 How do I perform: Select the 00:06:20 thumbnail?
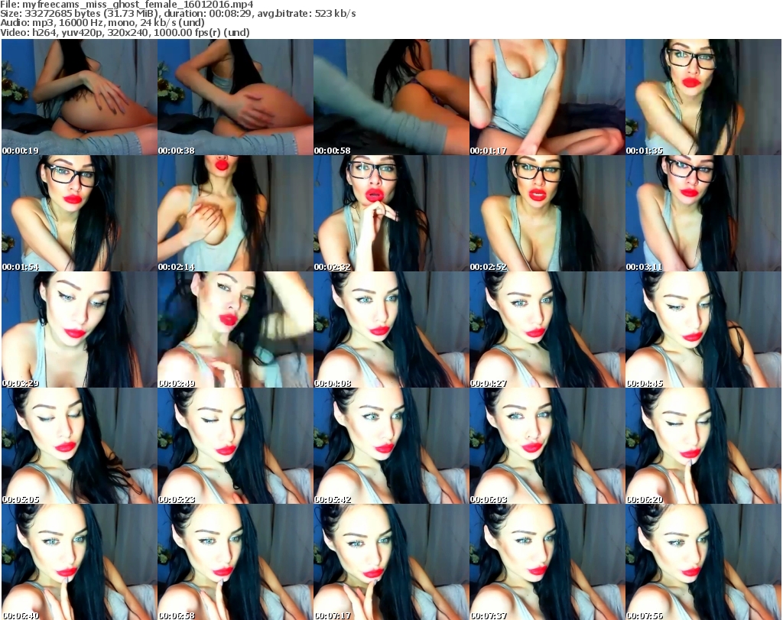[x=703, y=446]
